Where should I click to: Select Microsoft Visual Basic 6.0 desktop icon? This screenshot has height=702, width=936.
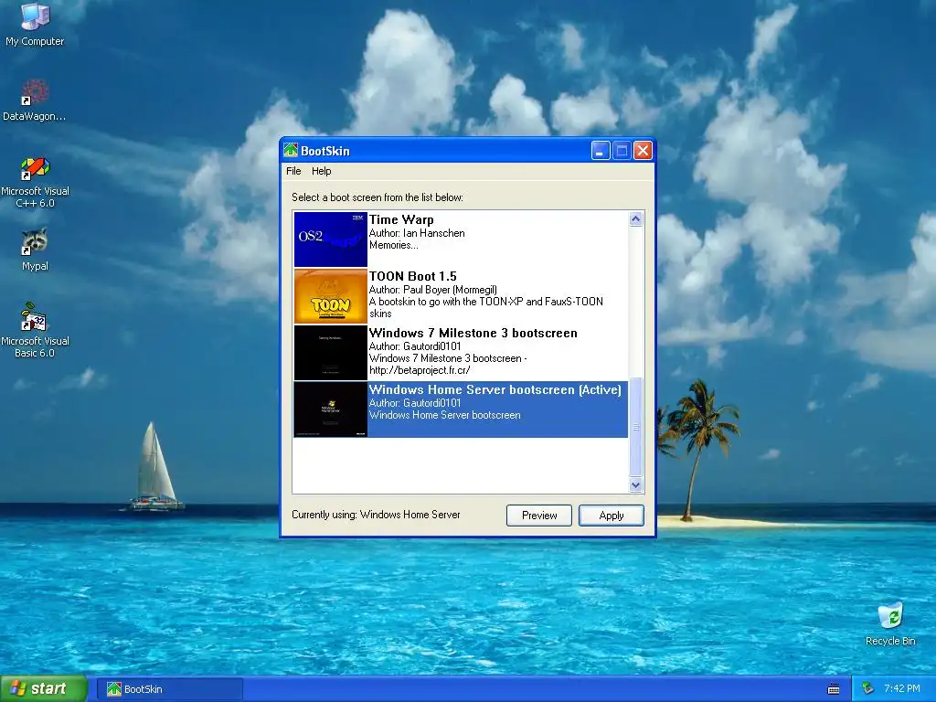point(35,330)
